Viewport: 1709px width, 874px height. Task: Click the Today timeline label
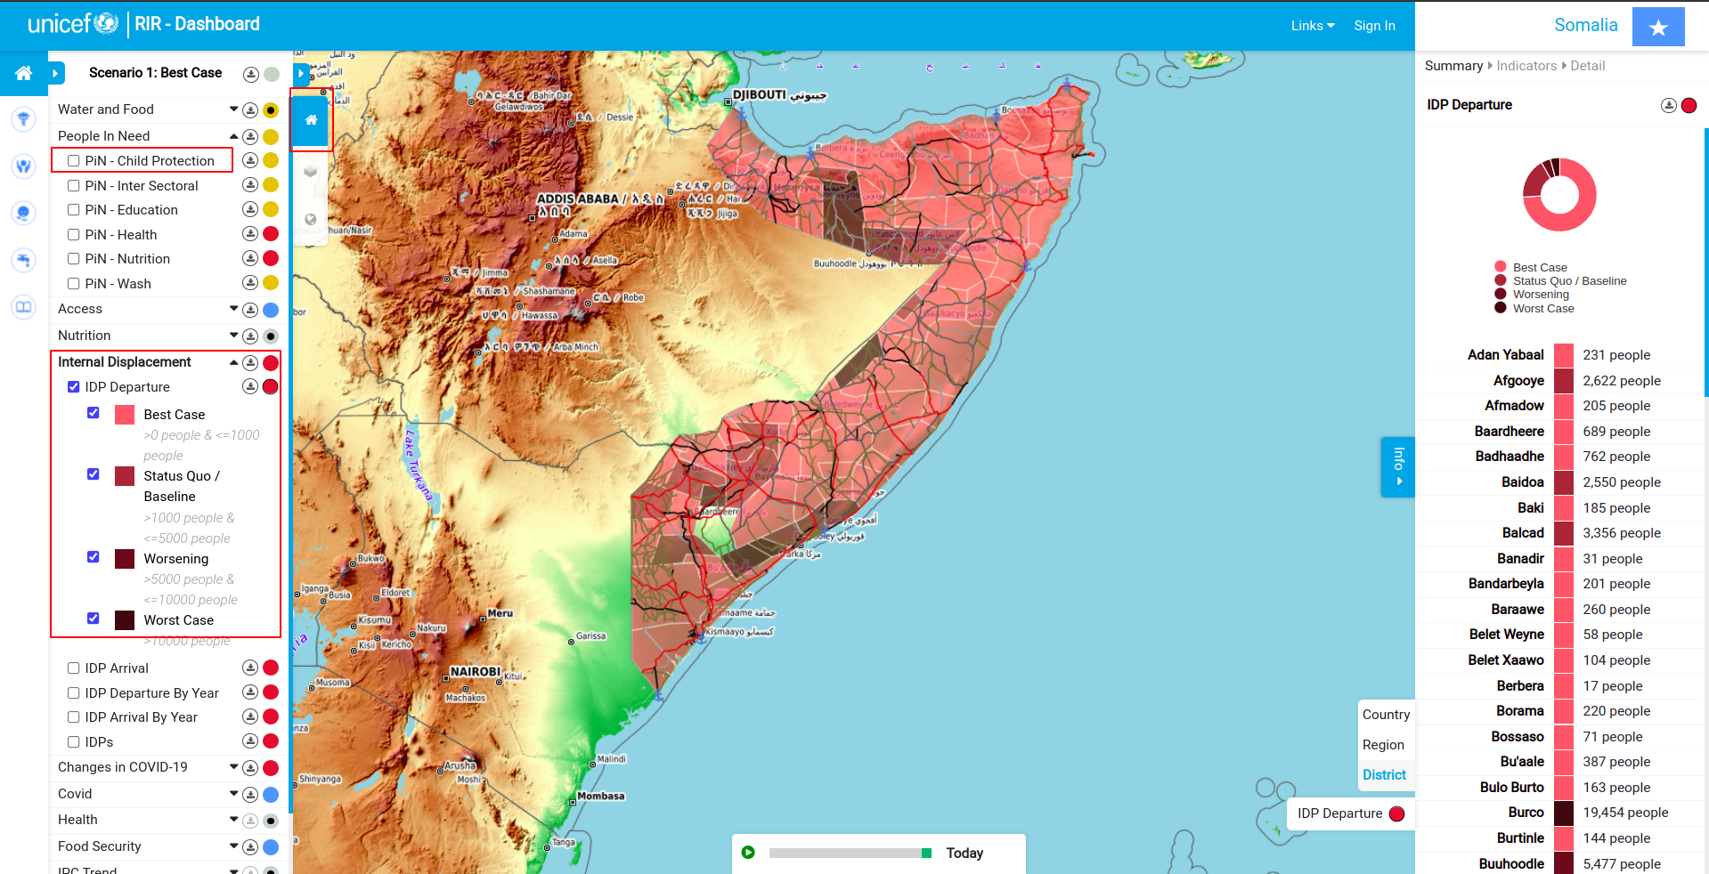click(x=964, y=853)
